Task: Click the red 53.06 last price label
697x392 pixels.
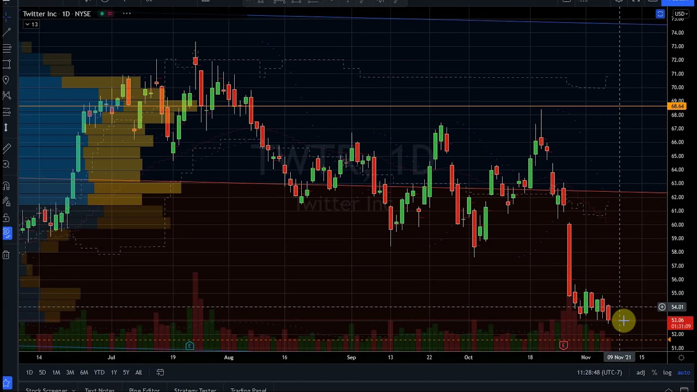Action: (681, 323)
